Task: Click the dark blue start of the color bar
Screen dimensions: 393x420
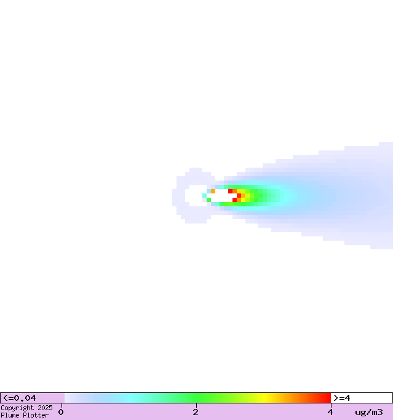Action: (69, 398)
